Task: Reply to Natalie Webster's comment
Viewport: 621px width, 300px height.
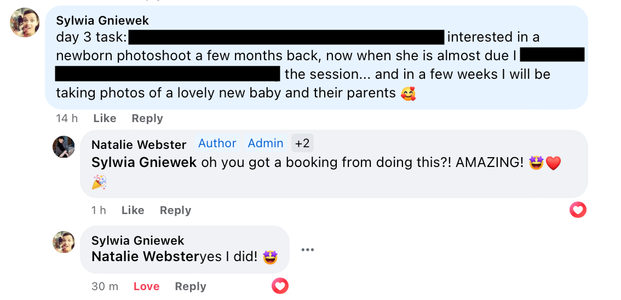Action: click(x=175, y=210)
